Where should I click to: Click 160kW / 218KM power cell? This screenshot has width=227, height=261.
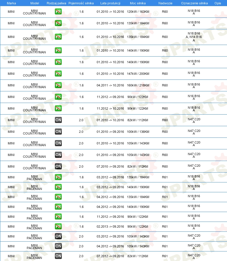pyautogui.click(x=138, y=85)
